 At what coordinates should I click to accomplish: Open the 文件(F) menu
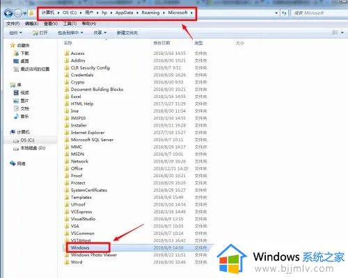13,24
